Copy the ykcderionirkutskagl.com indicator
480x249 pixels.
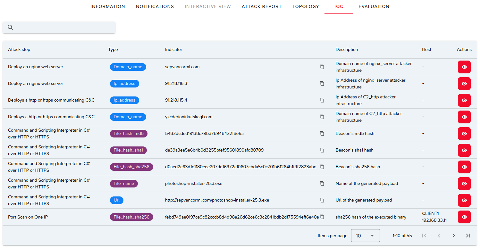click(322, 117)
